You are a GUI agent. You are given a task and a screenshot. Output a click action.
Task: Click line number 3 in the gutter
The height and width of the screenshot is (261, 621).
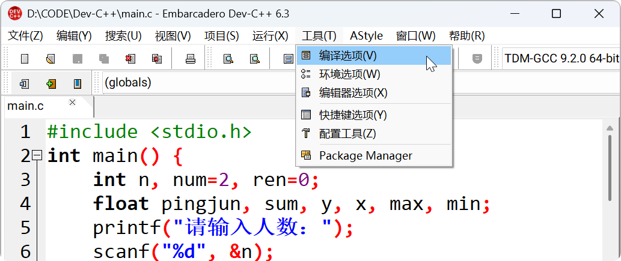coord(25,180)
